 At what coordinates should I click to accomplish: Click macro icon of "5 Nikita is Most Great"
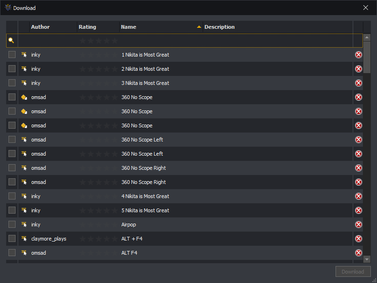pyautogui.click(x=24, y=210)
